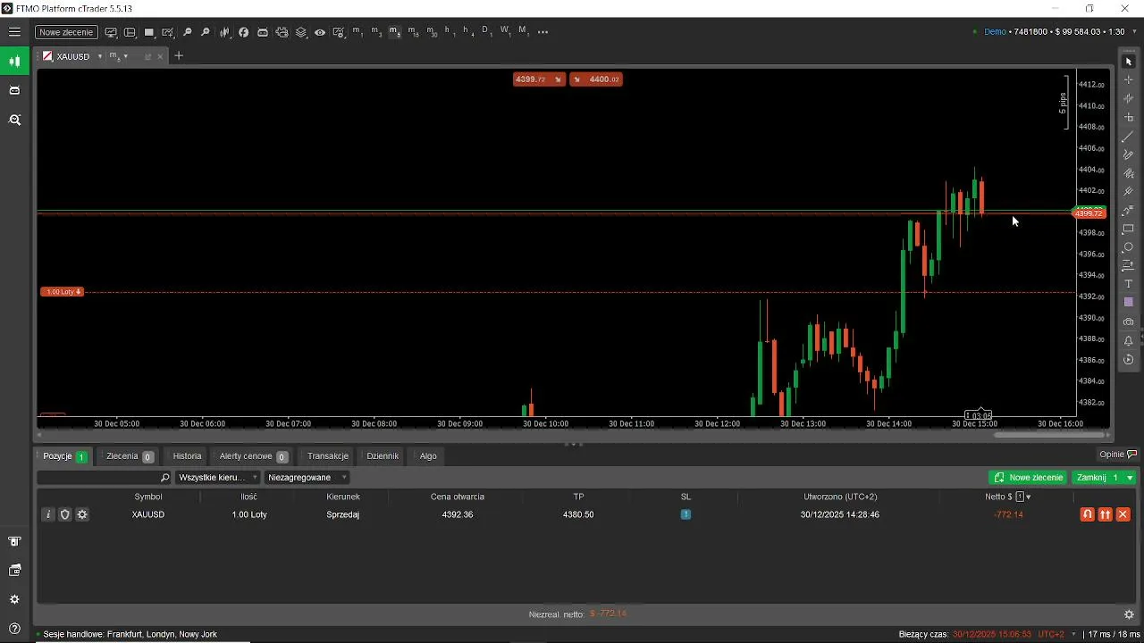Switch chart to D1 timeframe

coord(486,32)
